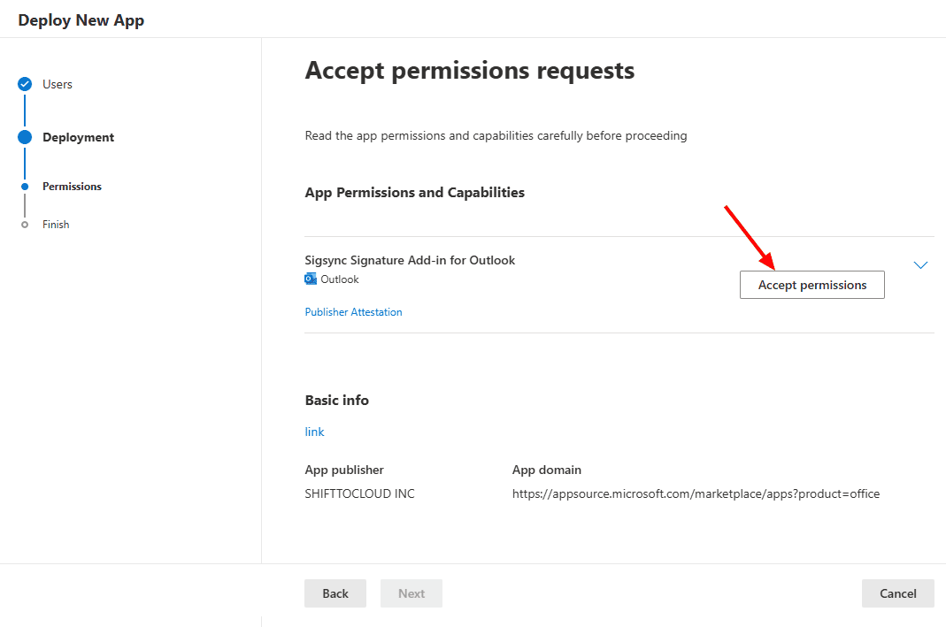
Task: Collapse the App Permissions and Capabilities section
Action: point(920,264)
